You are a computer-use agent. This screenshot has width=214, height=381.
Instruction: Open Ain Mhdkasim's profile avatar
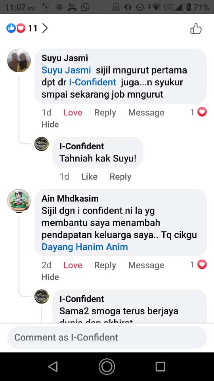[x=19, y=201]
